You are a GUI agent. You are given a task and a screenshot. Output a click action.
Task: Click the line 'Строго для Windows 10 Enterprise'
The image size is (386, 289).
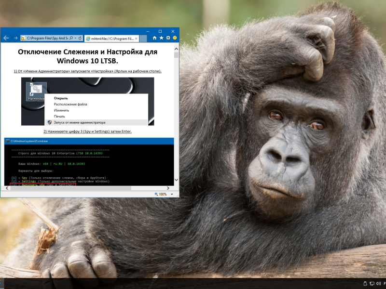click(60, 153)
